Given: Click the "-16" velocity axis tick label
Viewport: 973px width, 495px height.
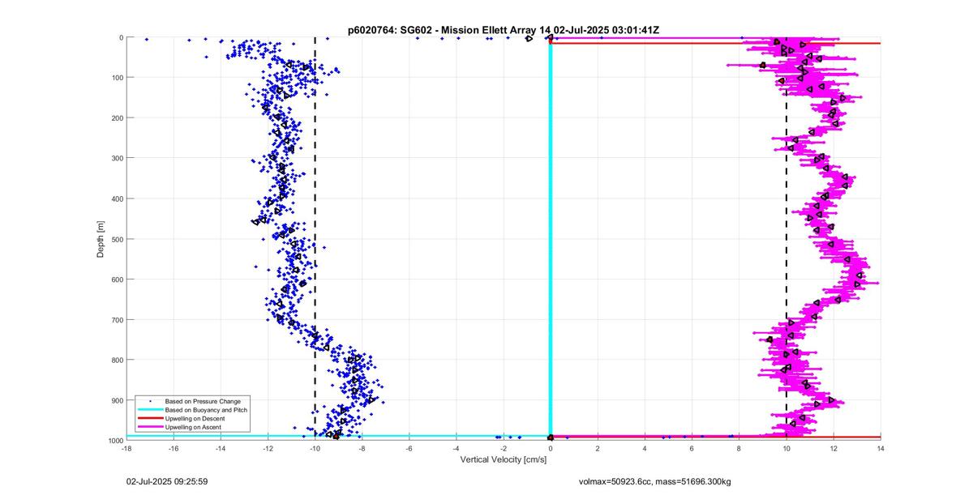Looking at the screenshot, I should [174, 448].
